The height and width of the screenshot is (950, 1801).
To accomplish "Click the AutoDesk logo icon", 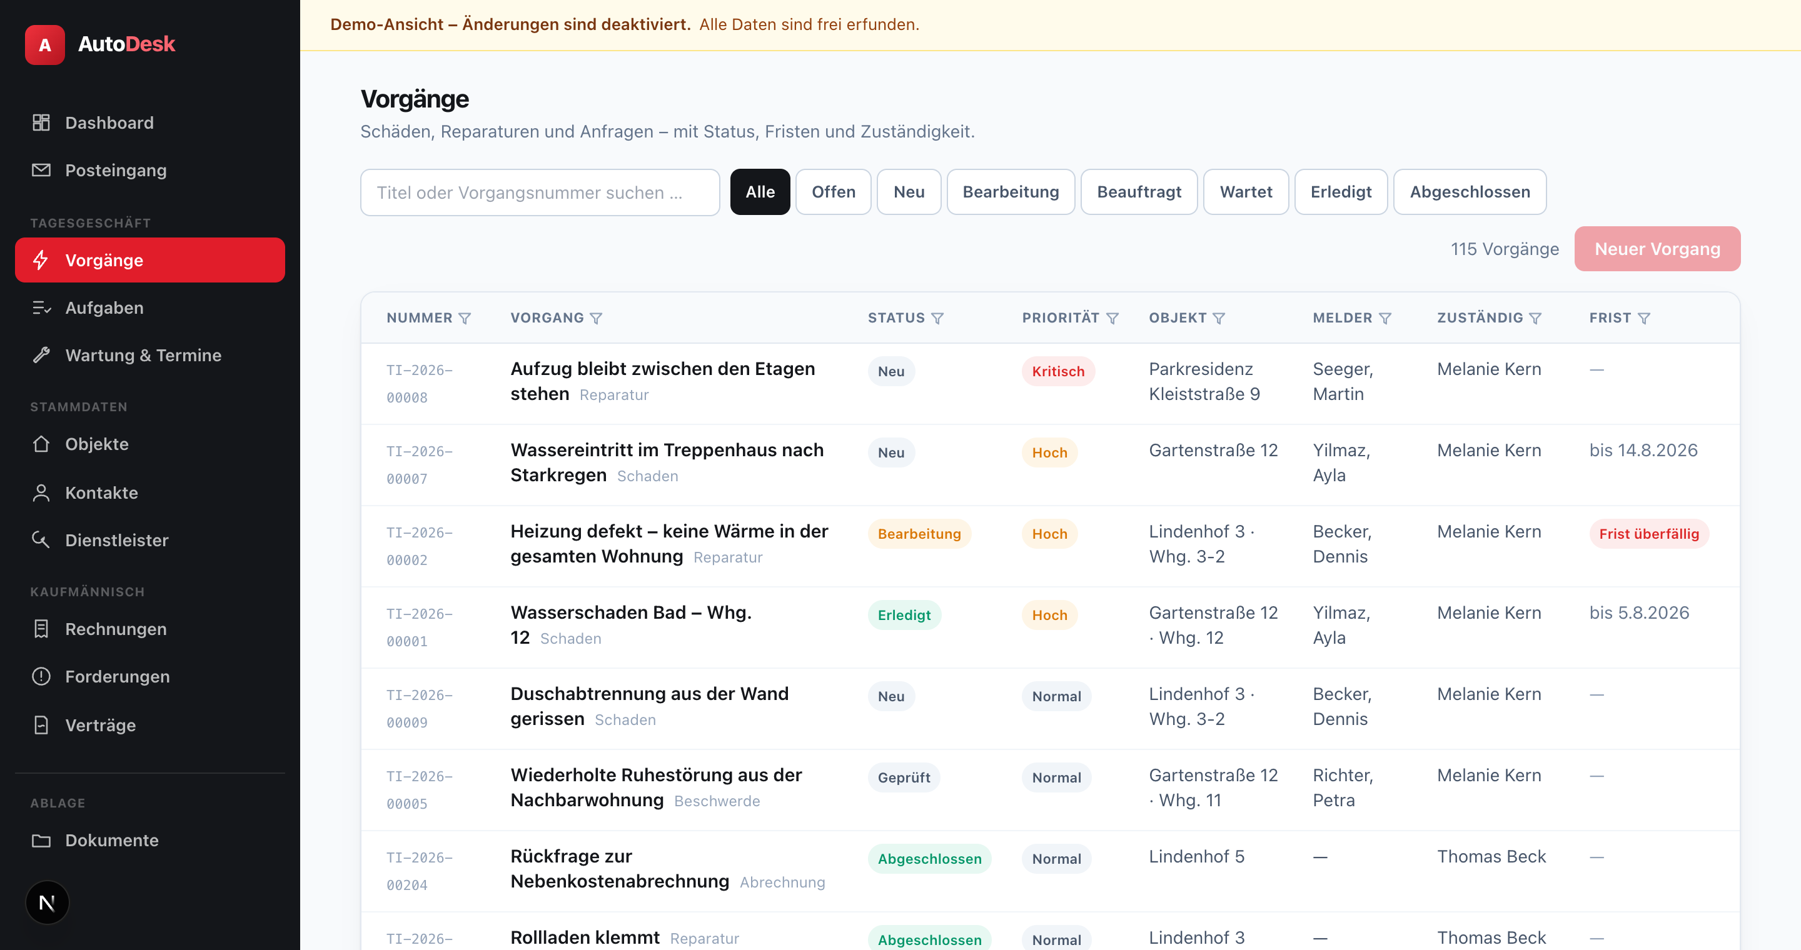I will click(x=45, y=45).
